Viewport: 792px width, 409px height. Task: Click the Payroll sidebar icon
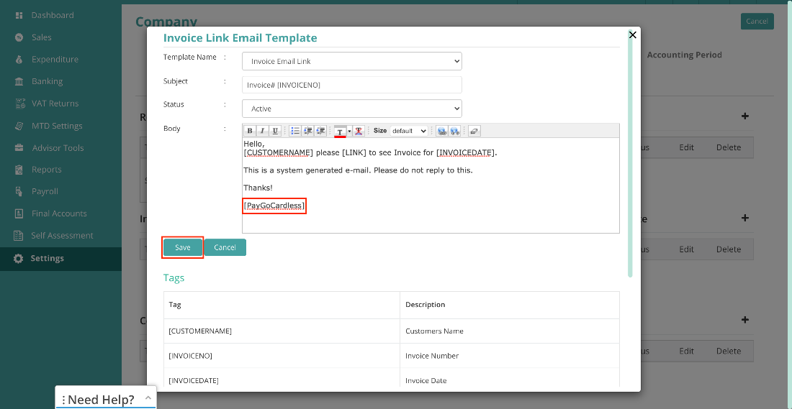pos(19,192)
